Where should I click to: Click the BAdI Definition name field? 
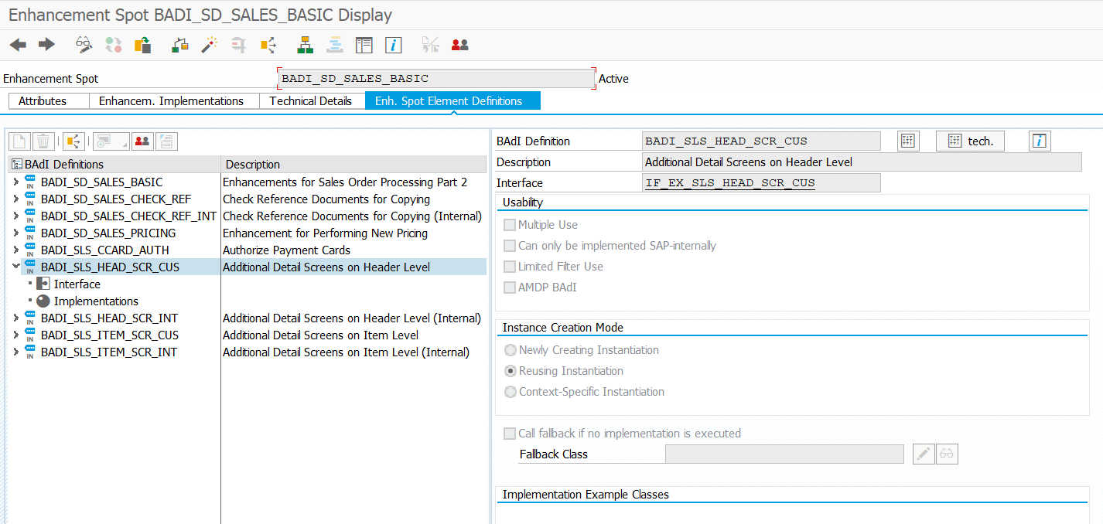762,141
